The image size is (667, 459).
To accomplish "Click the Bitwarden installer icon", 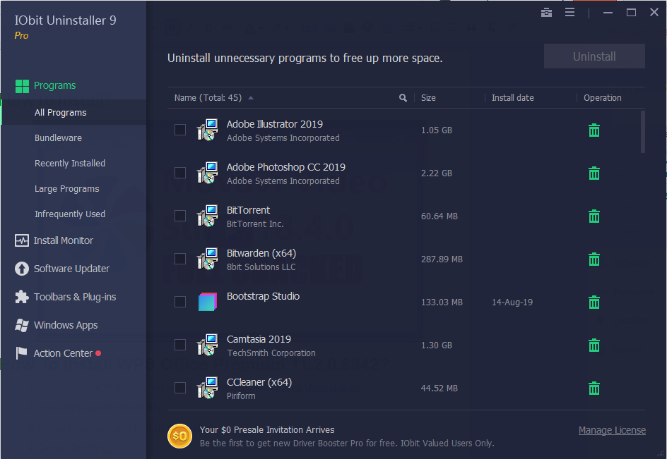I will (x=208, y=259).
